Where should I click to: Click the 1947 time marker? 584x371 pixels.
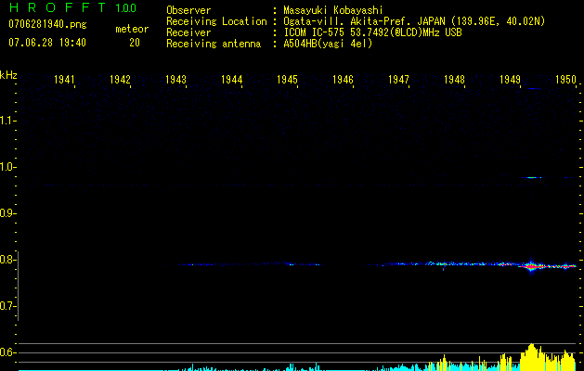coord(399,80)
